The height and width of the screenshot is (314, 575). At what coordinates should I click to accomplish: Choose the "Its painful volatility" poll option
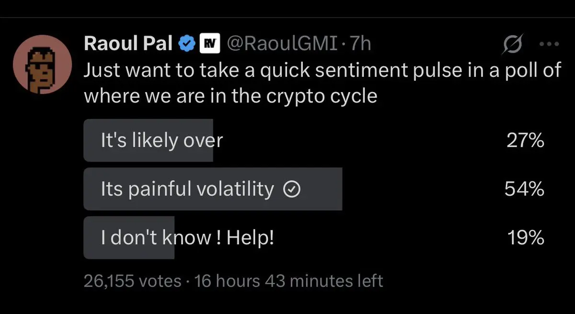pyautogui.click(x=187, y=189)
